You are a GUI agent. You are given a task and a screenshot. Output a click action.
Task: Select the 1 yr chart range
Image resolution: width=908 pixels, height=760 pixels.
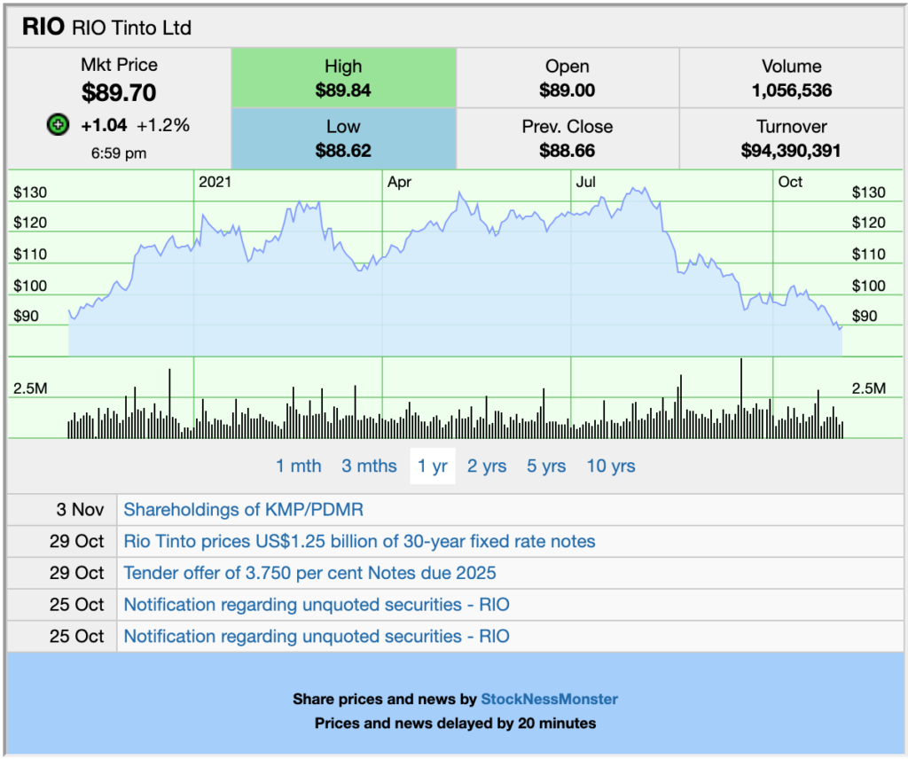[x=433, y=466]
